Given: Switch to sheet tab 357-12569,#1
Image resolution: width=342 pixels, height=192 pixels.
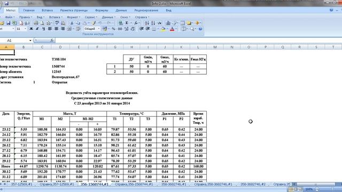Looking at the screenshot, I should pos(21,184).
